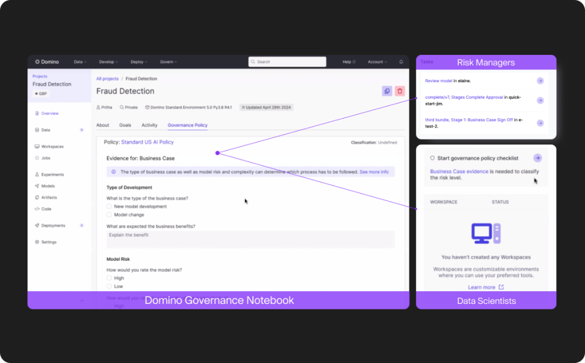Click the red delete trash icon
Image resolution: width=585 pixels, height=363 pixels.
(x=400, y=91)
